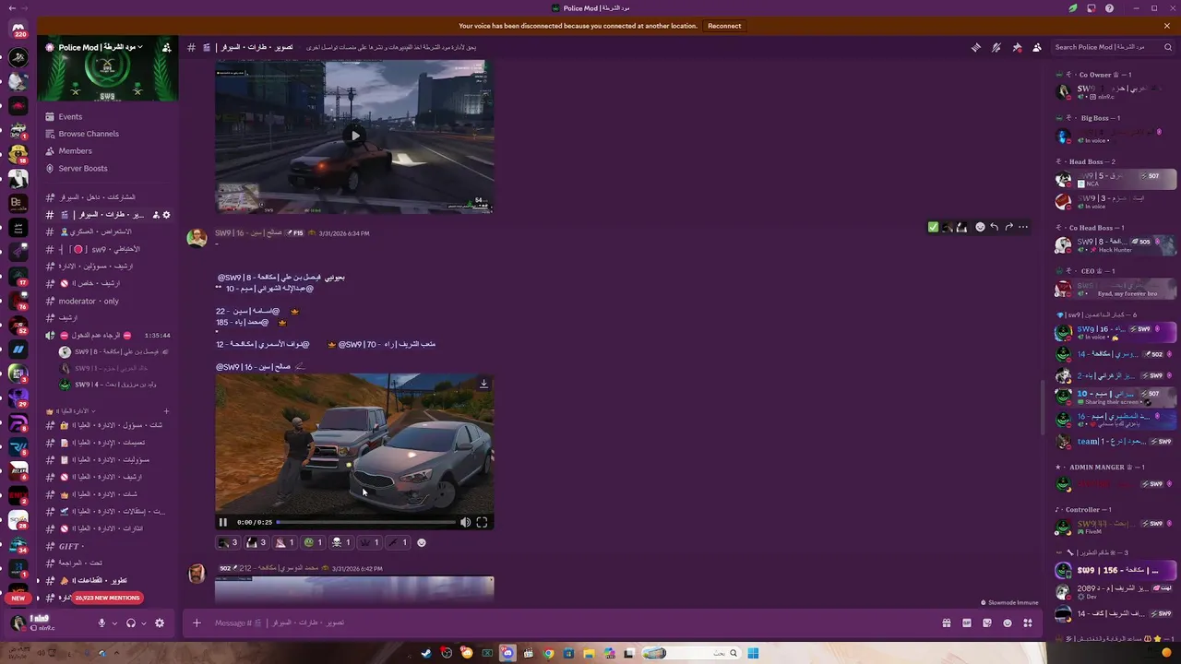
Task: Click the Search Police Mod field
Action: [1112, 47]
